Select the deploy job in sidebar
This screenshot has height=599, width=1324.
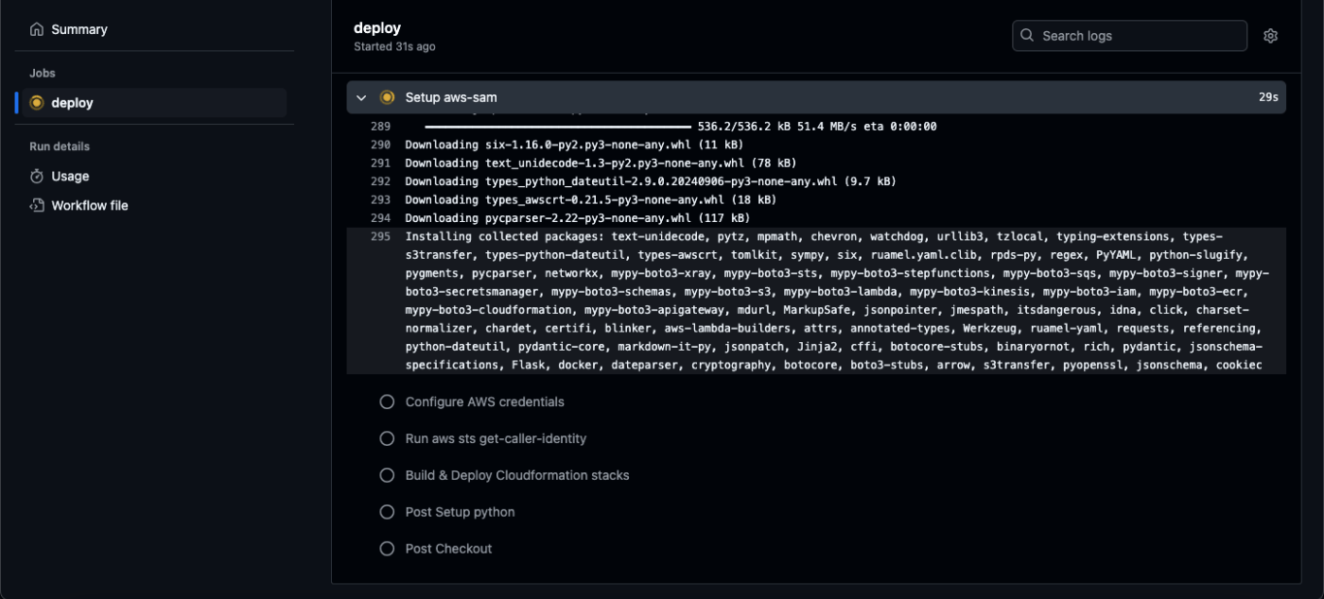154,103
